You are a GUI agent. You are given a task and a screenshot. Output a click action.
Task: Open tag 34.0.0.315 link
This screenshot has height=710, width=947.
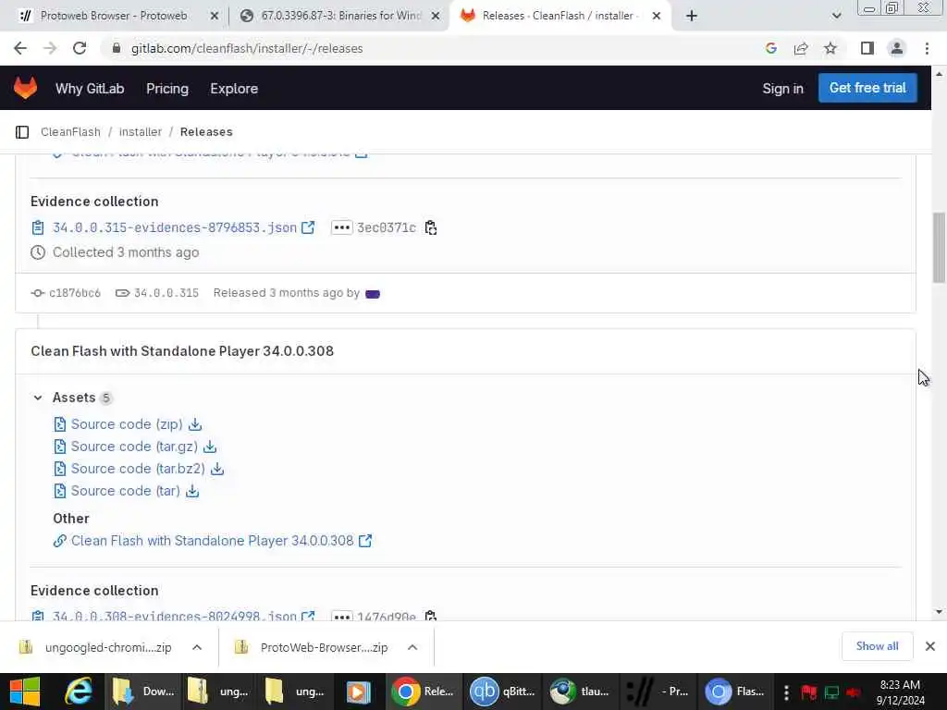point(166,293)
